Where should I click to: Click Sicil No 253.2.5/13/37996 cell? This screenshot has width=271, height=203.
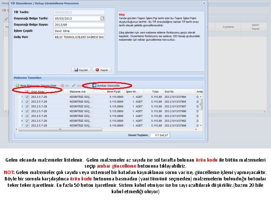click(179, 111)
